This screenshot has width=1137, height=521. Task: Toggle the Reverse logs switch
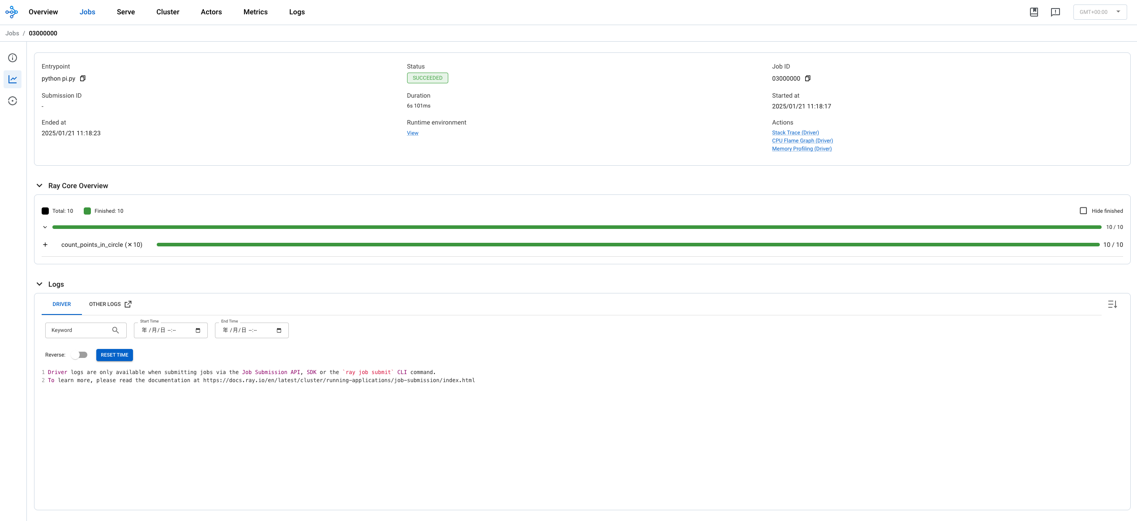coord(80,355)
